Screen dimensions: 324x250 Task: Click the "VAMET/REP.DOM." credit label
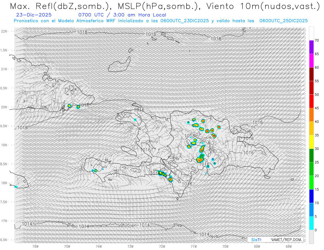(x=286, y=239)
